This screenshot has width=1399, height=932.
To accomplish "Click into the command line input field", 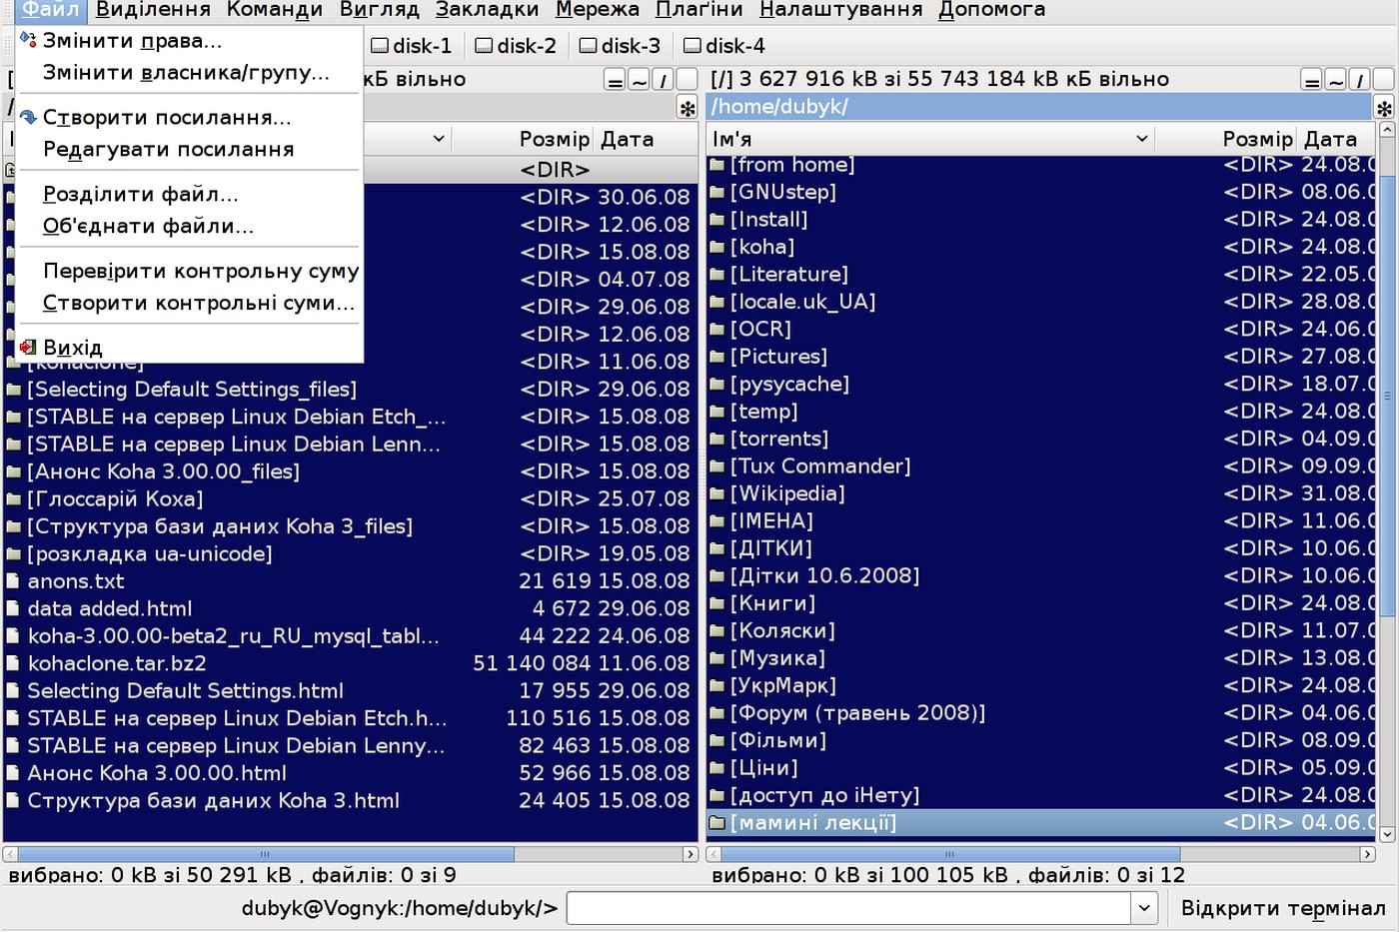I will click(849, 908).
